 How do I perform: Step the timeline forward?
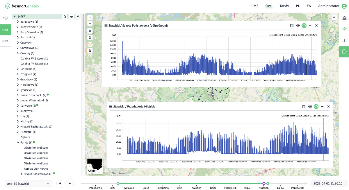click(x=70, y=183)
